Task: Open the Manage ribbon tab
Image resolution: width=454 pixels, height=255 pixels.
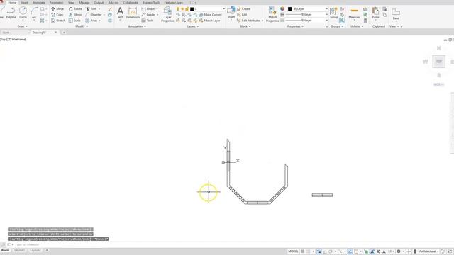Action: pyautogui.click(x=84, y=3)
